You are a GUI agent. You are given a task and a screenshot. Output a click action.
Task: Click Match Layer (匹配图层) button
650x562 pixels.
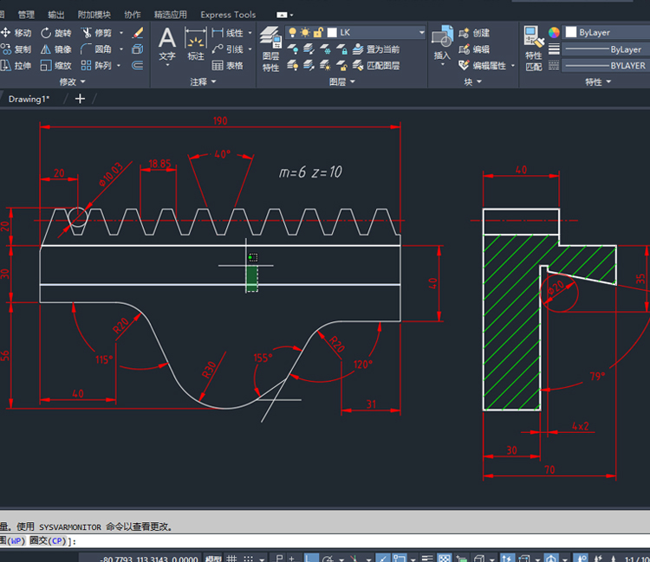pyautogui.click(x=376, y=66)
